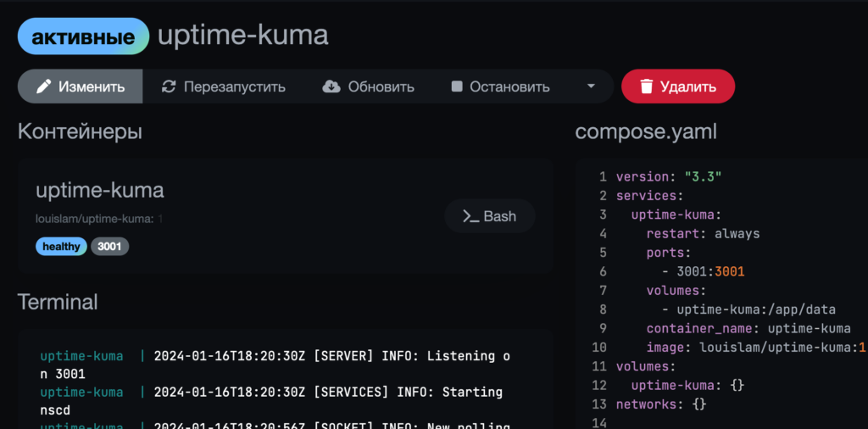This screenshot has width=868, height=429.
Task: Click 'networks: {}' line in compose
Action: tap(661, 404)
